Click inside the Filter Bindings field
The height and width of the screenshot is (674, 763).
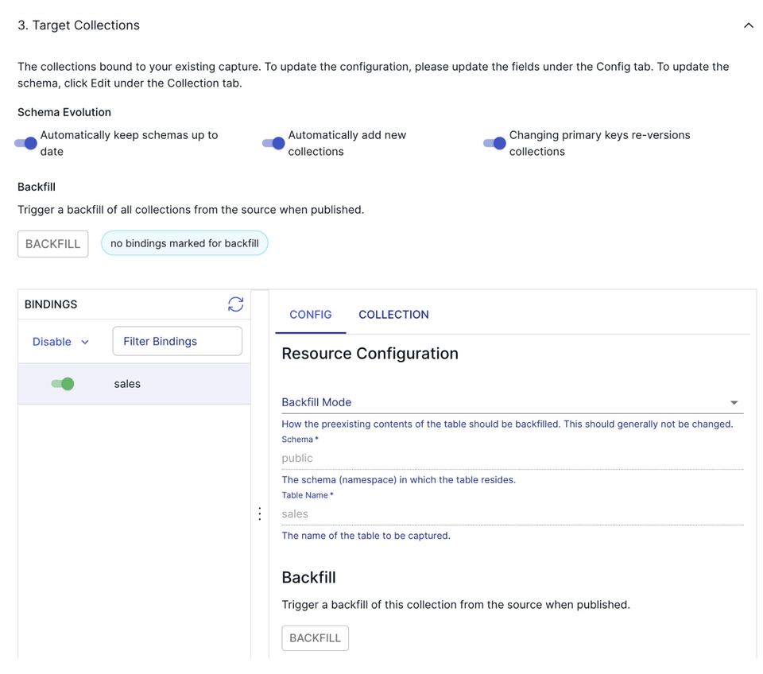(x=176, y=341)
